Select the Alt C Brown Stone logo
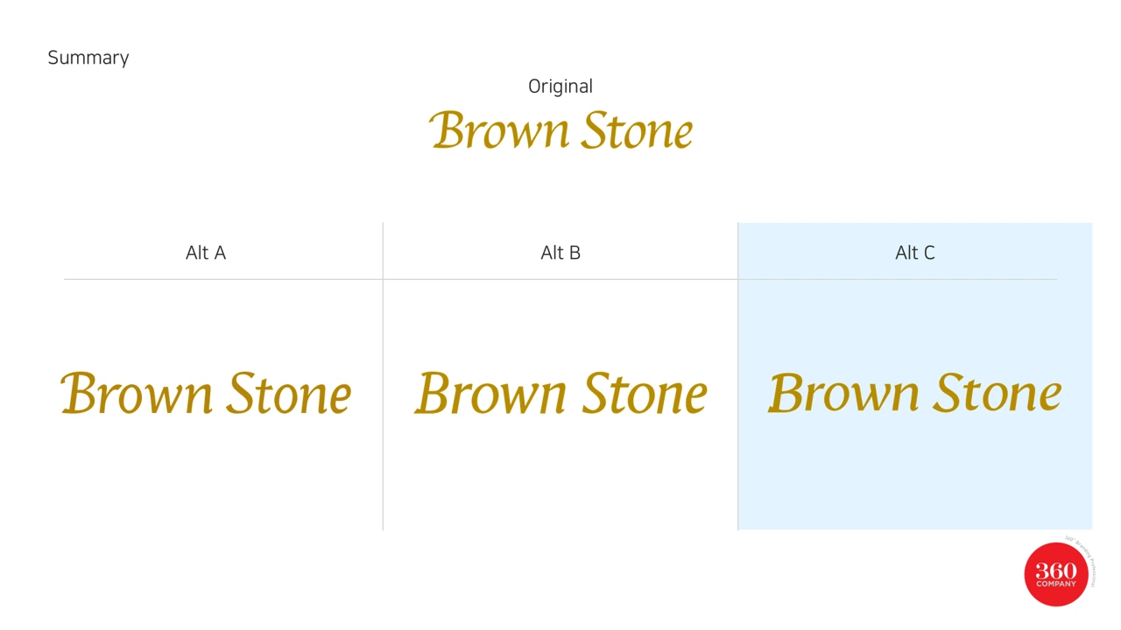1121x630 pixels. (x=914, y=393)
